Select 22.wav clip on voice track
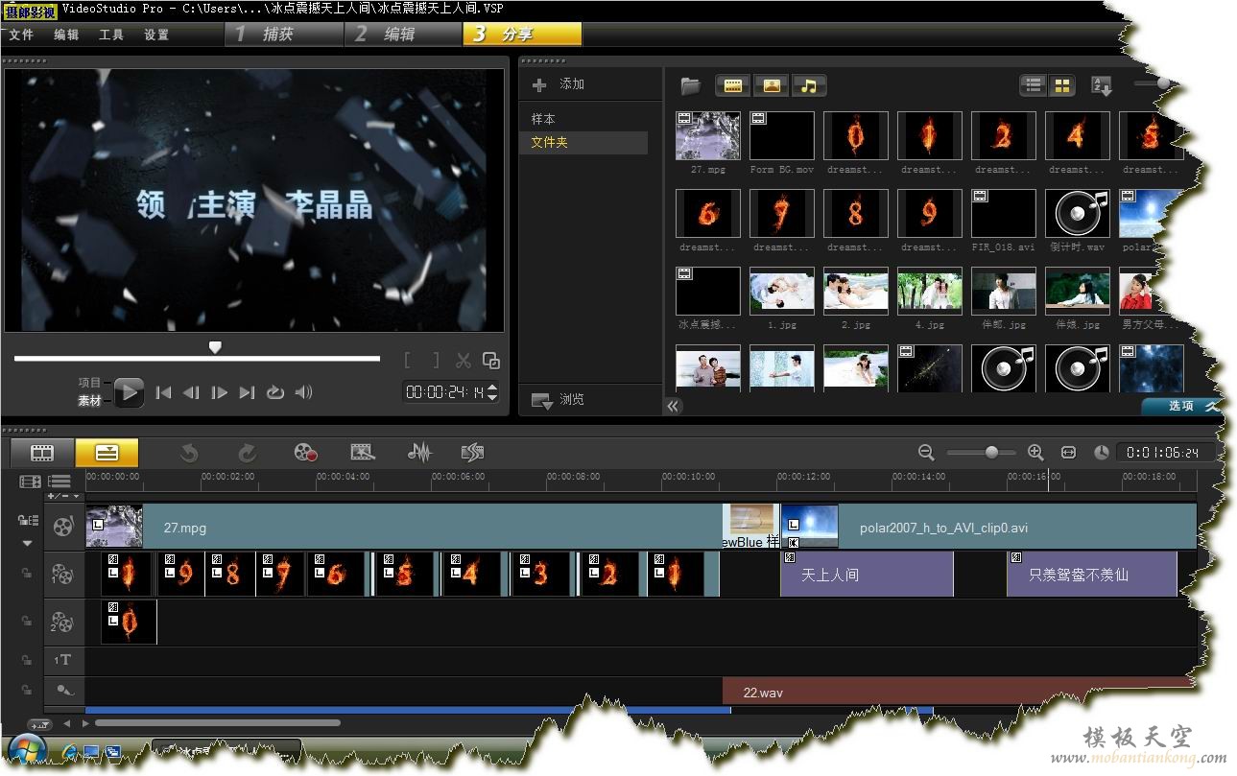The height and width of the screenshot is (776, 1237). pos(960,691)
